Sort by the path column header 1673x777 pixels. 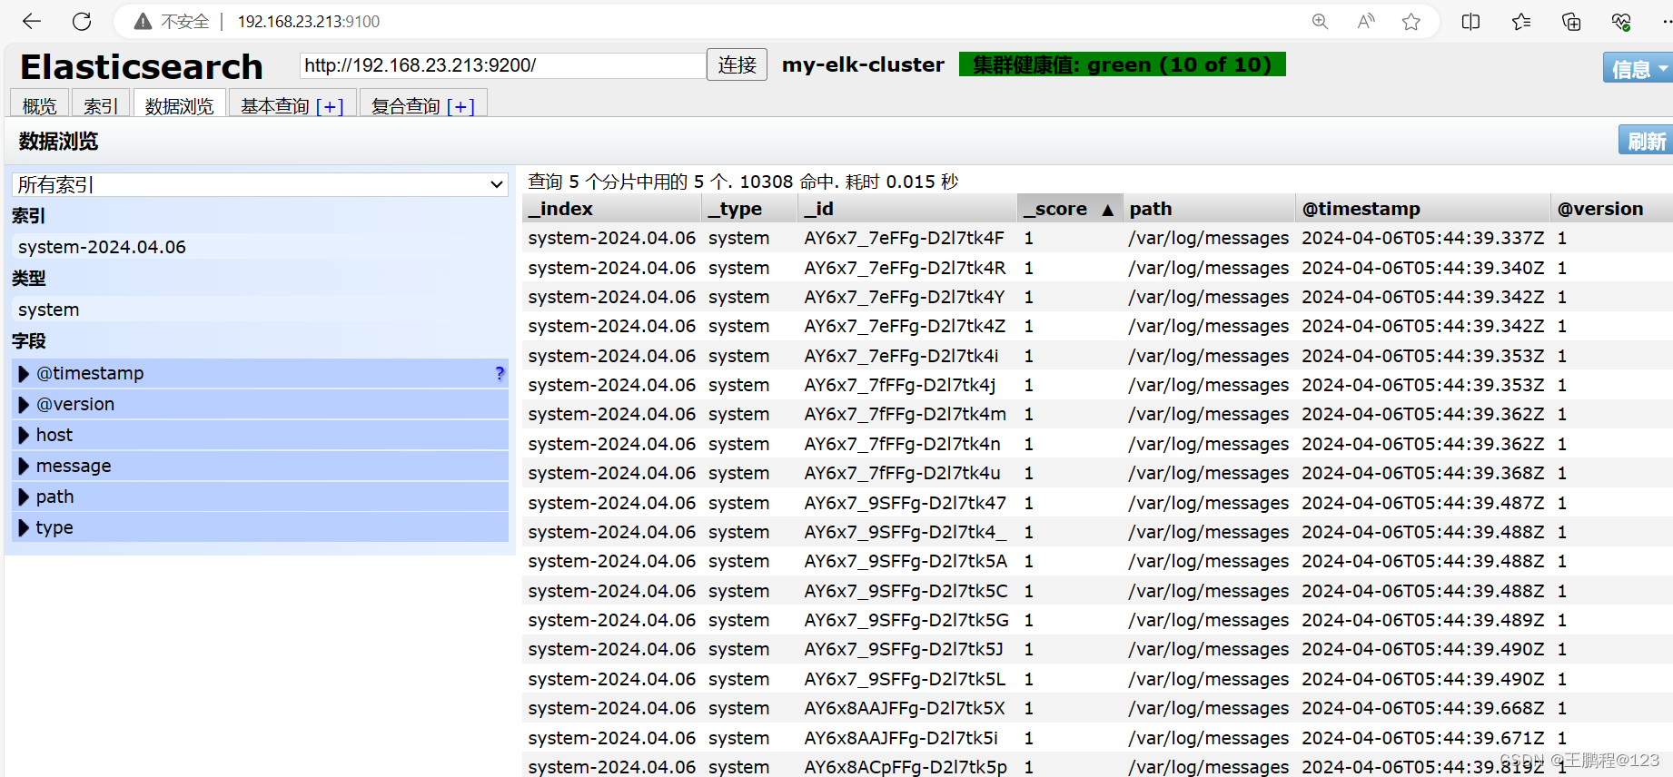1208,209
